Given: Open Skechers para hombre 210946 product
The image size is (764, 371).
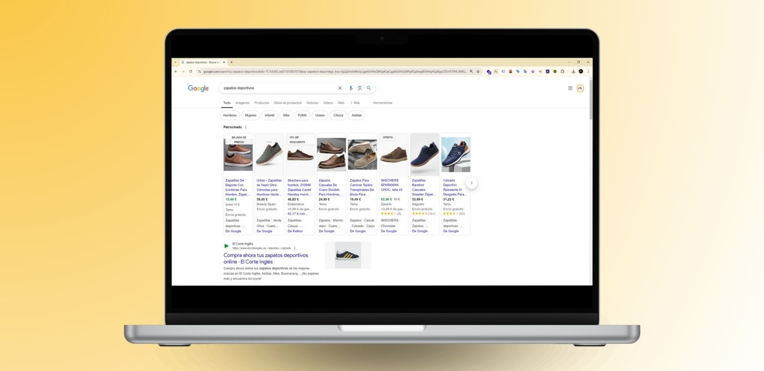Looking at the screenshot, I should (x=300, y=187).
